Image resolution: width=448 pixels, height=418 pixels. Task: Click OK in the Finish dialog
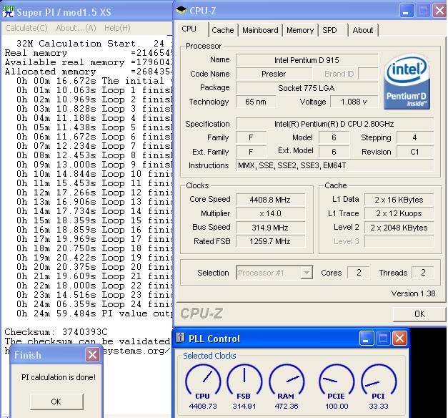click(x=56, y=402)
